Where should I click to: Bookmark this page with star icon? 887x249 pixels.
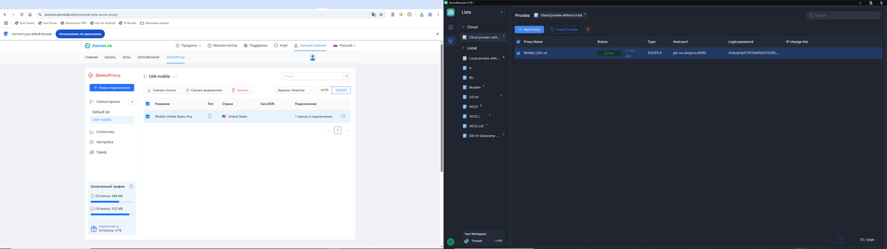[381, 15]
